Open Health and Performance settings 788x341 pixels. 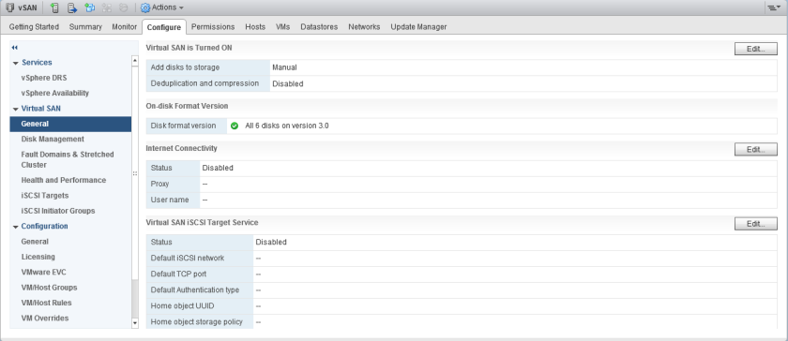point(64,180)
